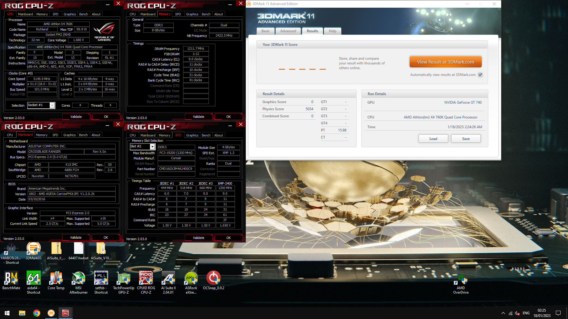The image size is (568, 319).
Task: Click the Part Number field CMD16GX3M4A2400C9
Action: coord(176,169)
